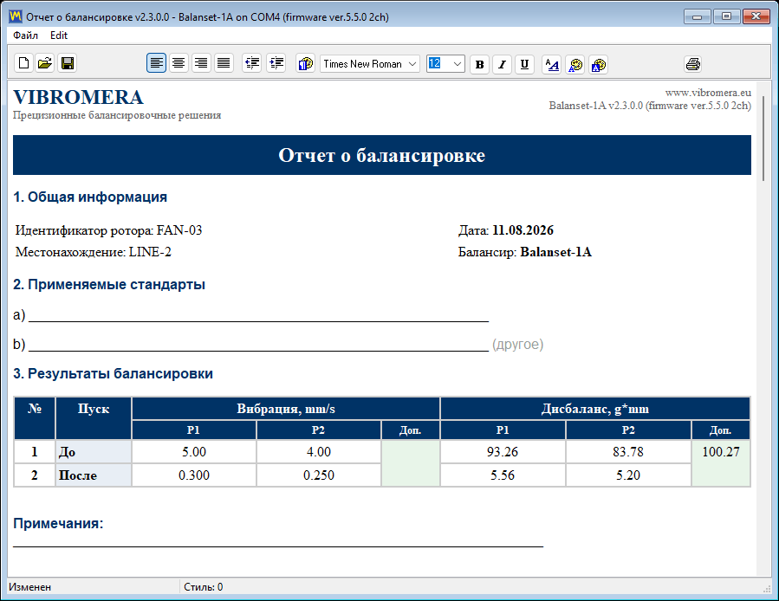This screenshot has width=779, height=601.
Task: Click Прецизионные балансировочные решения subtitle
Action: click(117, 115)
